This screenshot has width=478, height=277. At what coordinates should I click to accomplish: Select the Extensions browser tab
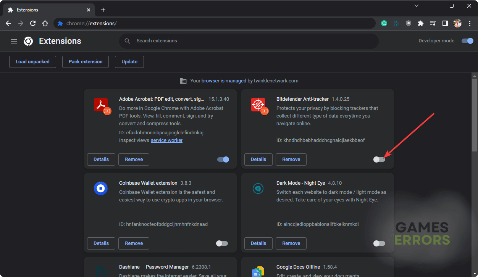point(46,10)
